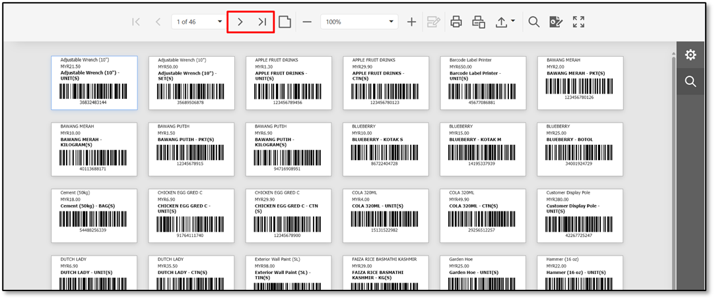
Task: Open the settings gear side panel
Action: pyautogui.click(x=691, y=55)
